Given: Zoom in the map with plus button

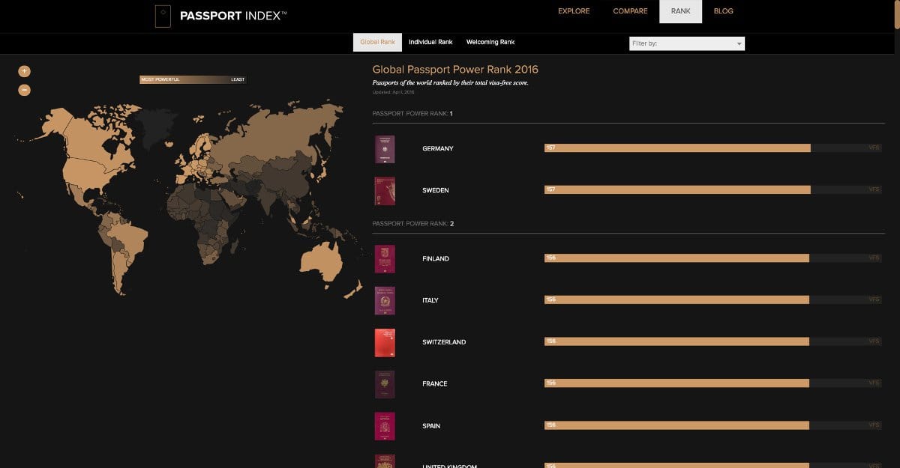Looking at the screenshot, I should click(x=24, y=71).
